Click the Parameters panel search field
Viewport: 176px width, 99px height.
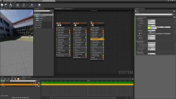(x=42, y=11)
